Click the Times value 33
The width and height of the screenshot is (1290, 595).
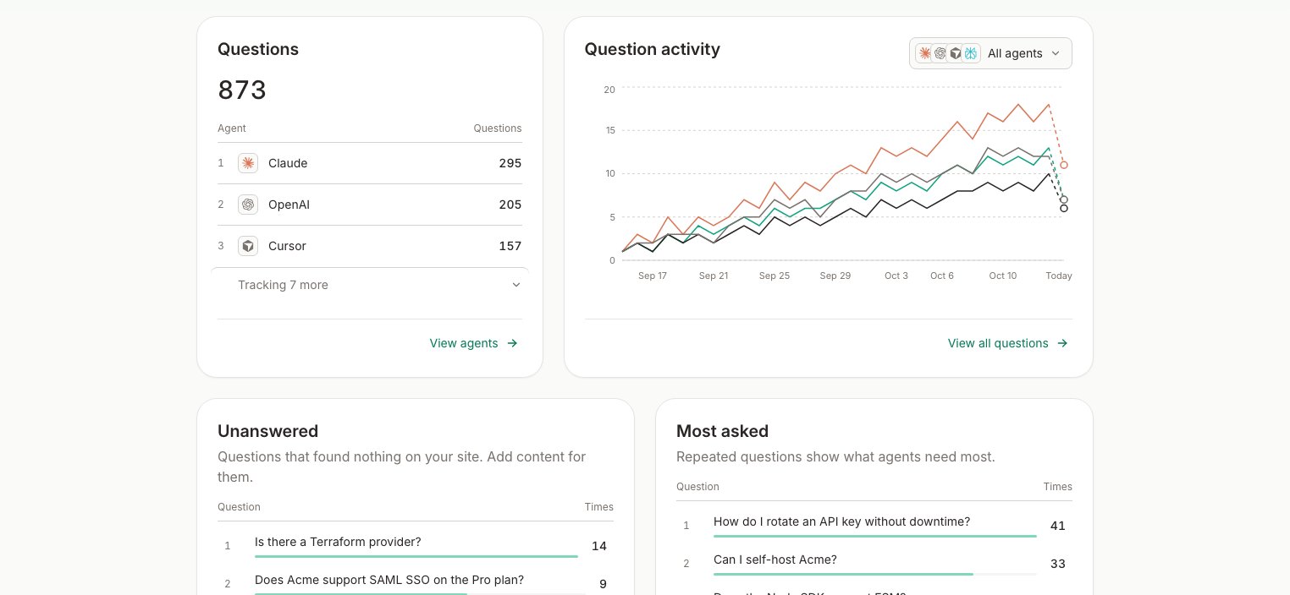1058,564
